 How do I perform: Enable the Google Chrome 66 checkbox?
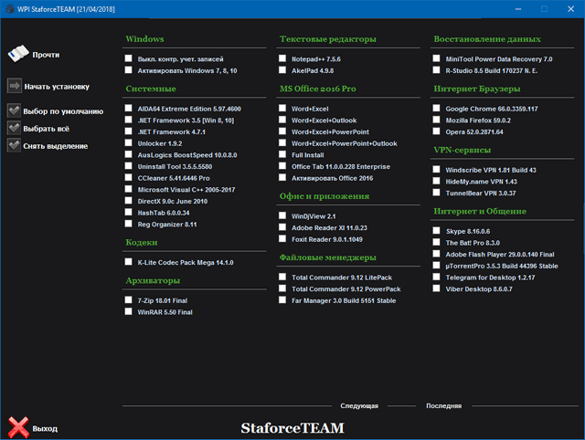point(438,109)
